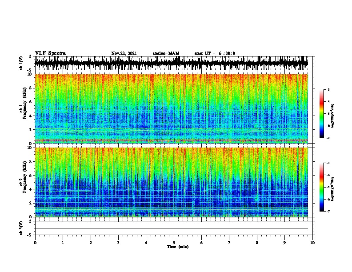The height and width of the screenshot is (272, 352).
Task: Click the ch.2 spectrogram plot
Action: coord(172,182)
